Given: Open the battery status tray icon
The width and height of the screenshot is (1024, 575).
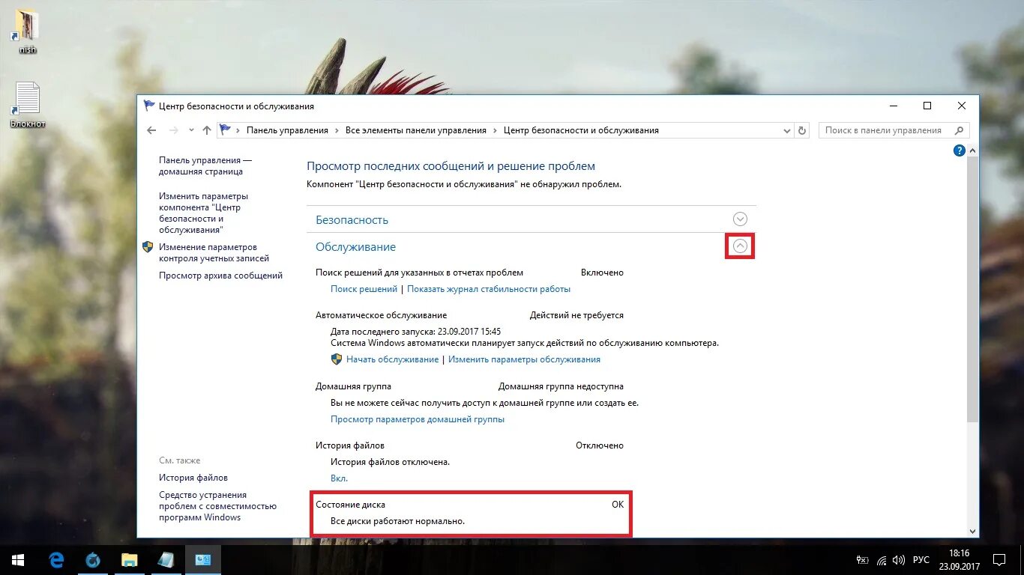Looking at the screenshot, I should pos(863,560).
